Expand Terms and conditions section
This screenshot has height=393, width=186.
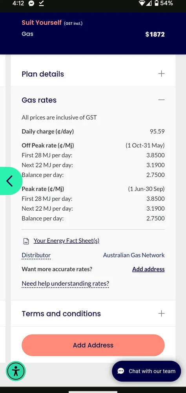93,314
